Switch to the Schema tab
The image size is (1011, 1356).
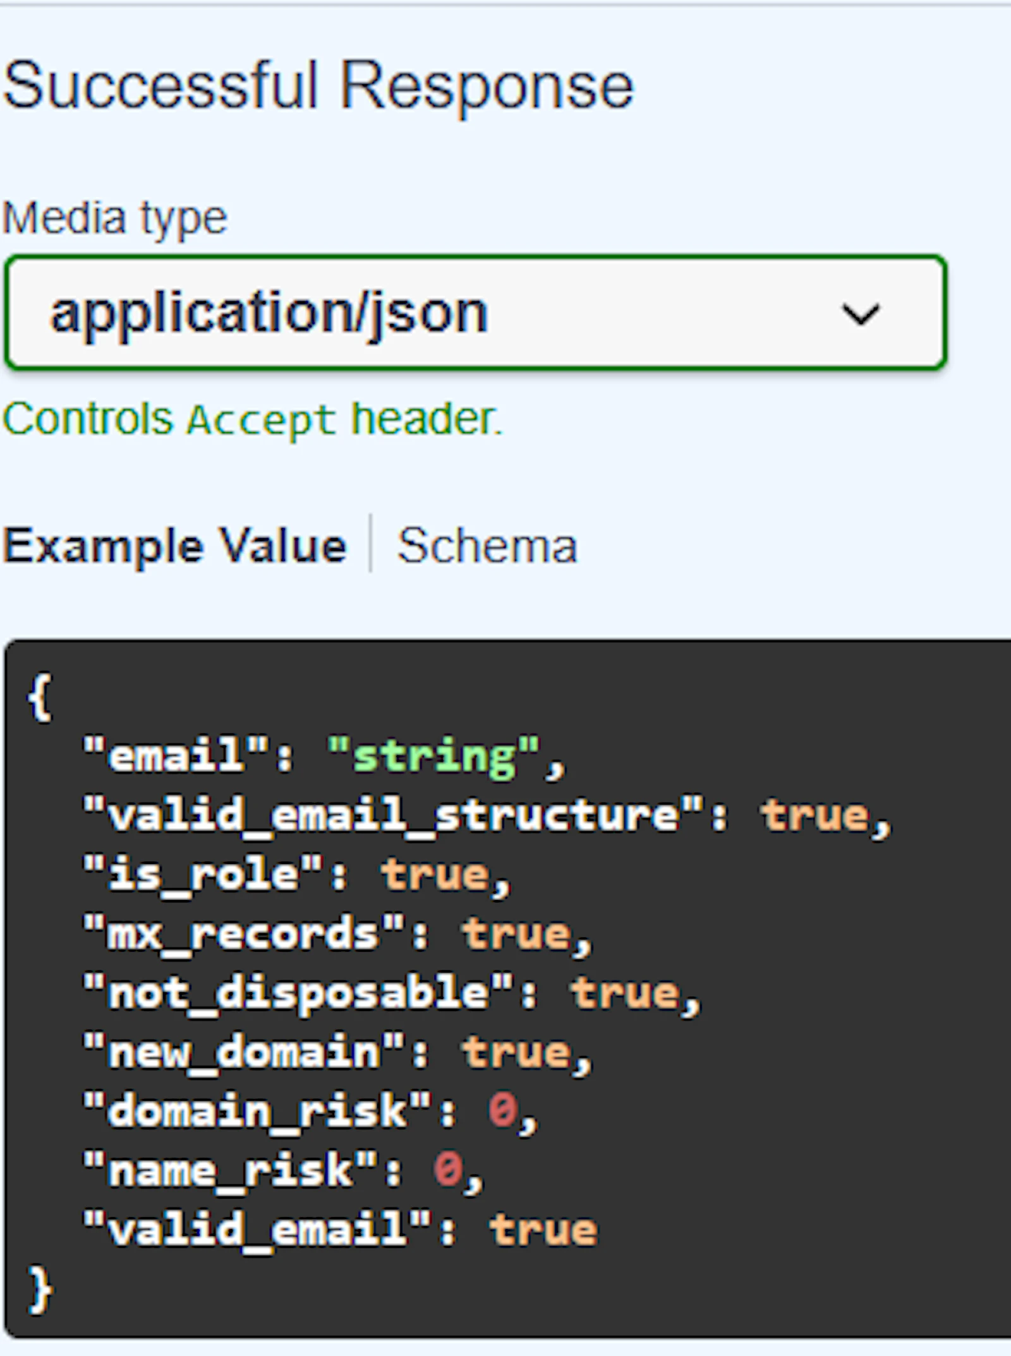[x=487, y=545]
